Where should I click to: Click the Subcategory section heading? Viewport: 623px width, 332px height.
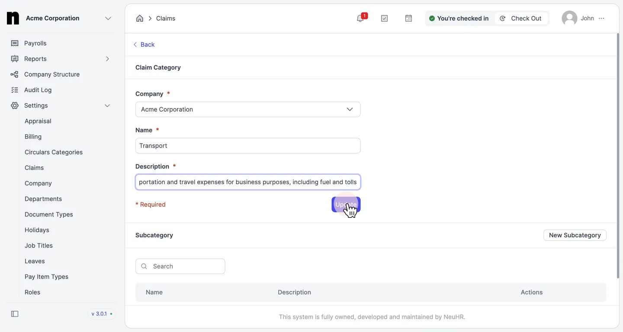pos(154,235)
